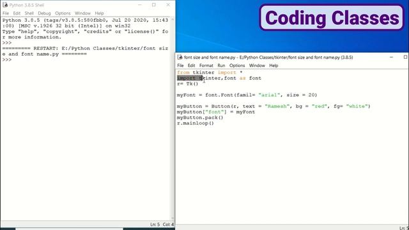Click the 'myButton.pack()' line

point(200,118)
